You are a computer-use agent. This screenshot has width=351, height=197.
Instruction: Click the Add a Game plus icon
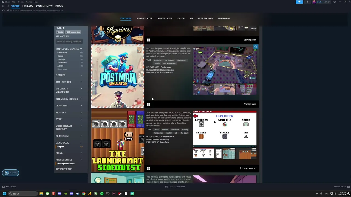pos(3,187)
